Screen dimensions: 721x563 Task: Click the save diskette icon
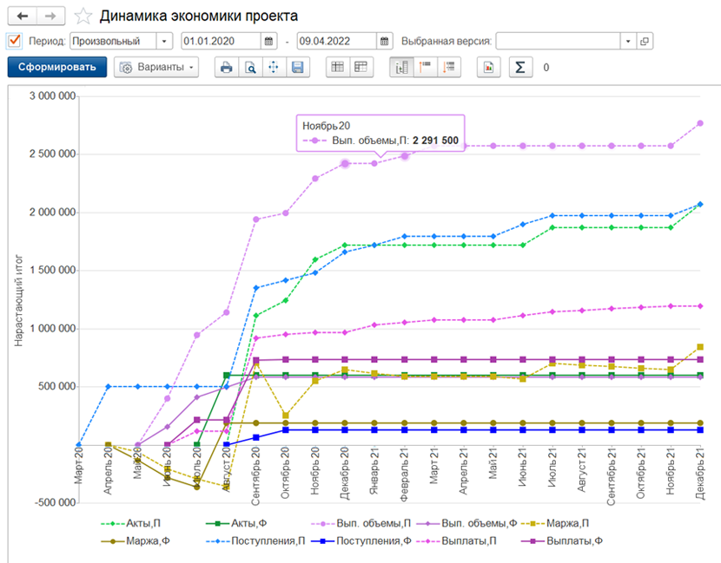click(x=297, y=68)
